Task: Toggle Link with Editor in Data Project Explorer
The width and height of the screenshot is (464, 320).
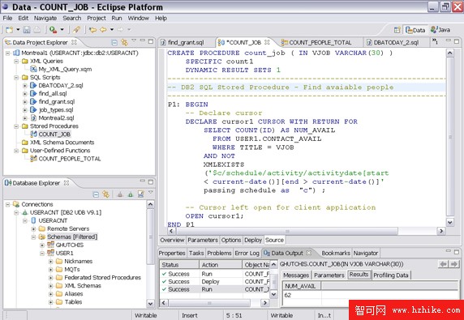Action: (x=124, y=43)
